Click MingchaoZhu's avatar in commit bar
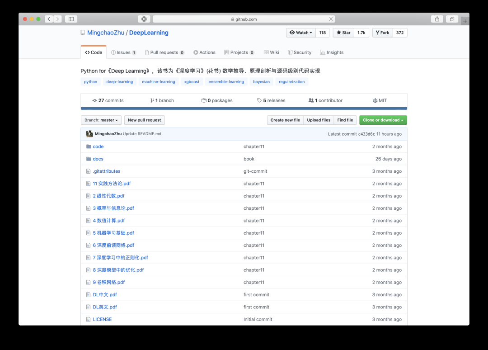This screenshot has width=488, height=350. click(89, 134)
